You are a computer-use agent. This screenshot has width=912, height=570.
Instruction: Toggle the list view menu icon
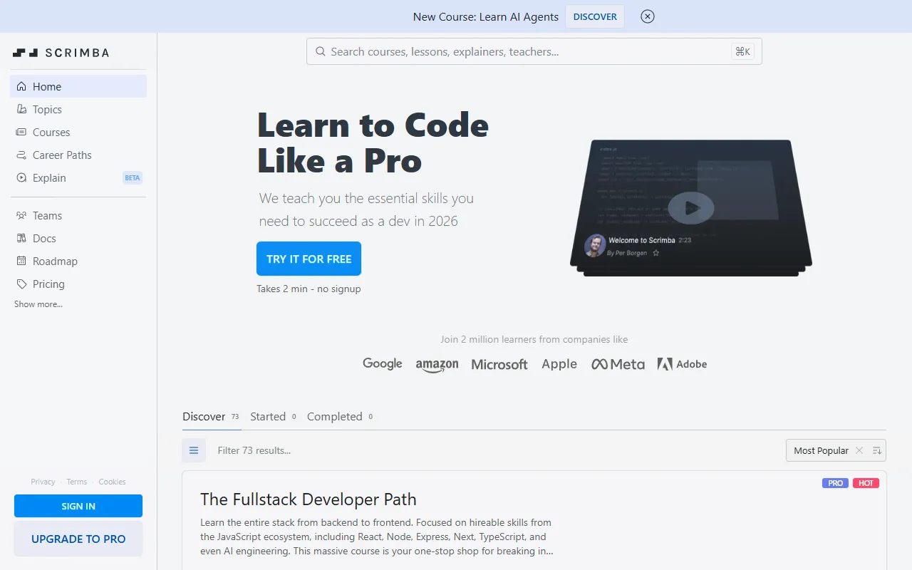point(194,450)
